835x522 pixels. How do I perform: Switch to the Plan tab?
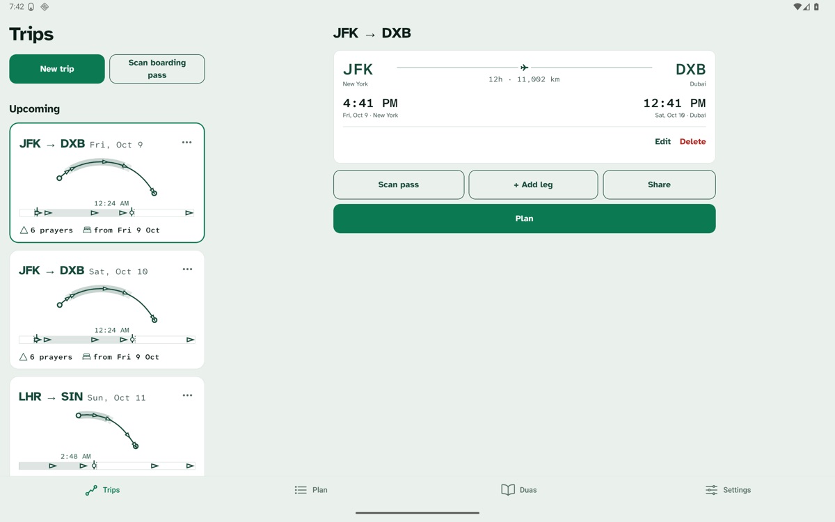[311, 490]
